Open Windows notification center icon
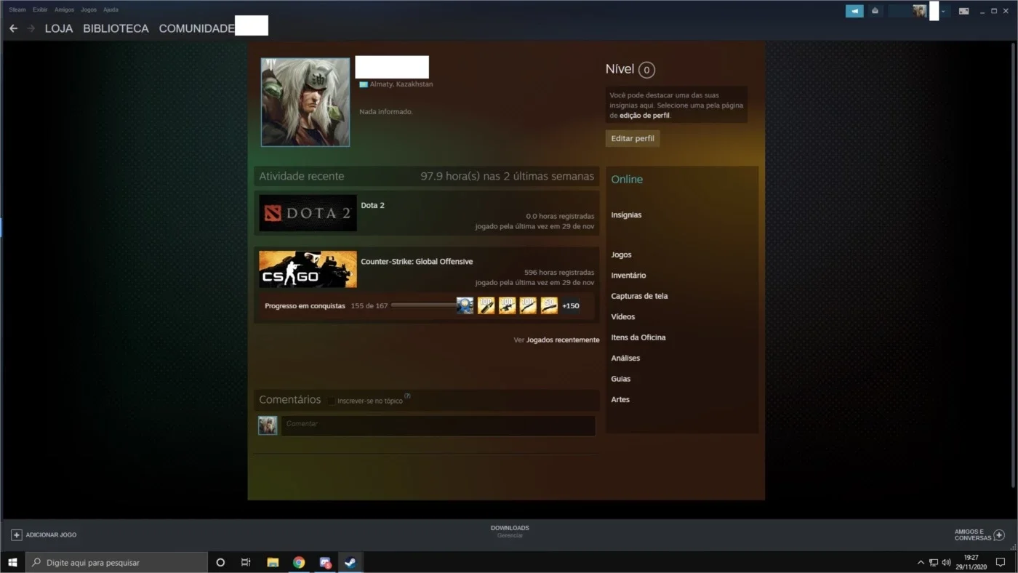The image size is (1018, 573). tap(1001, 562)
